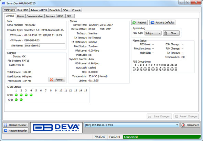Image resolution: width=203 pixels, height=141 pixels.
Task: Click GPI 2 green indicator
Action: click(21, 100)
